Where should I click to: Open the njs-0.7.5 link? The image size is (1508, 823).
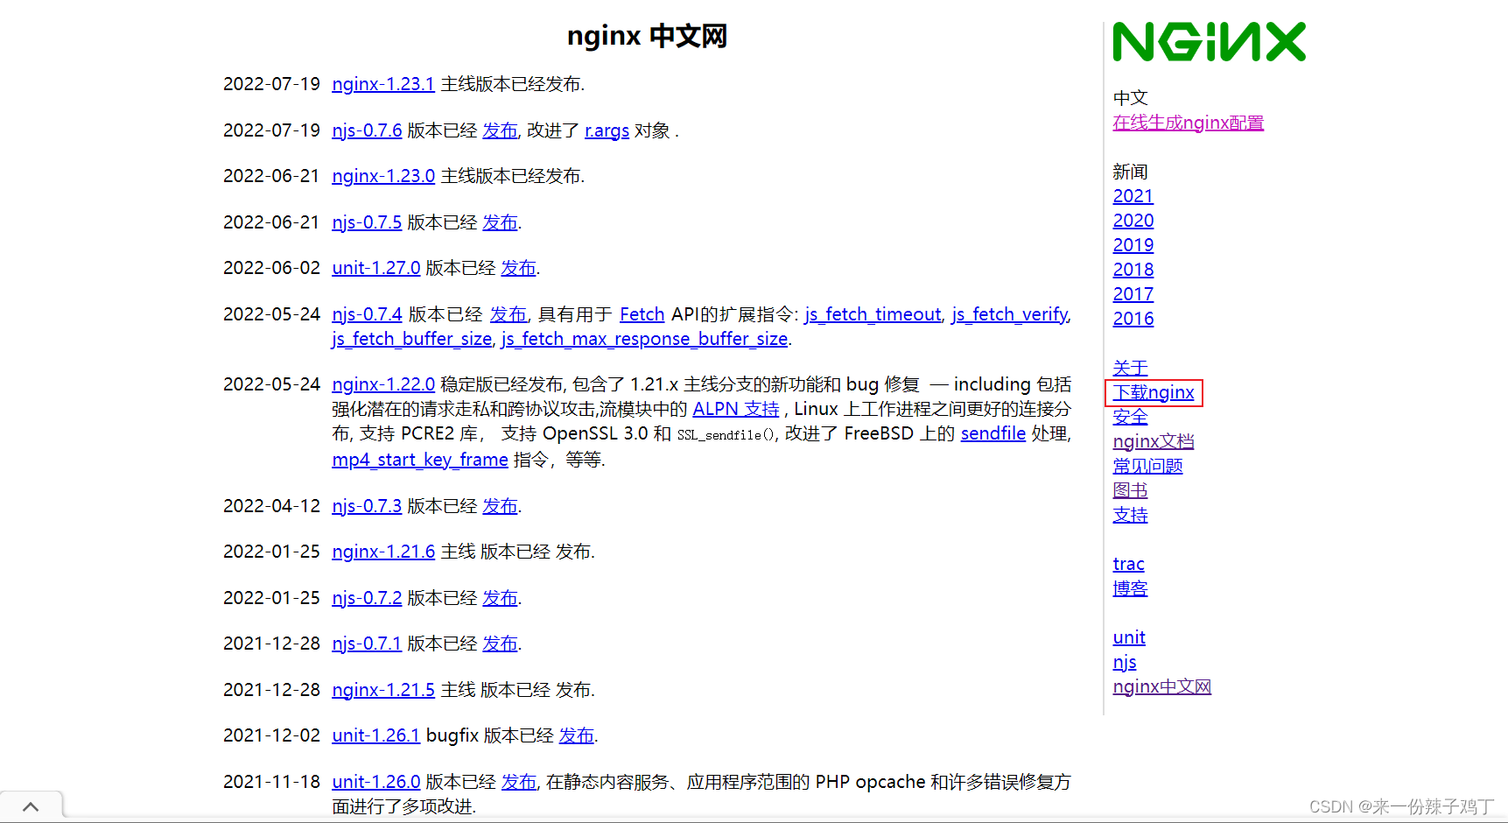[367, 222]
